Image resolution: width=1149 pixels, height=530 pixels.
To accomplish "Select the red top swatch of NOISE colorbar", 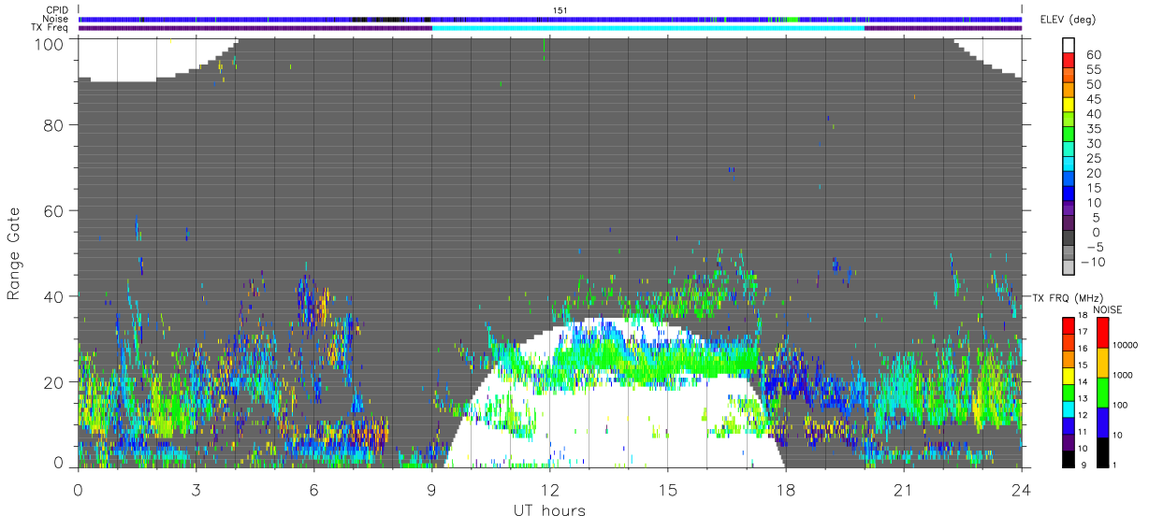I will (x=1101, y=333).
